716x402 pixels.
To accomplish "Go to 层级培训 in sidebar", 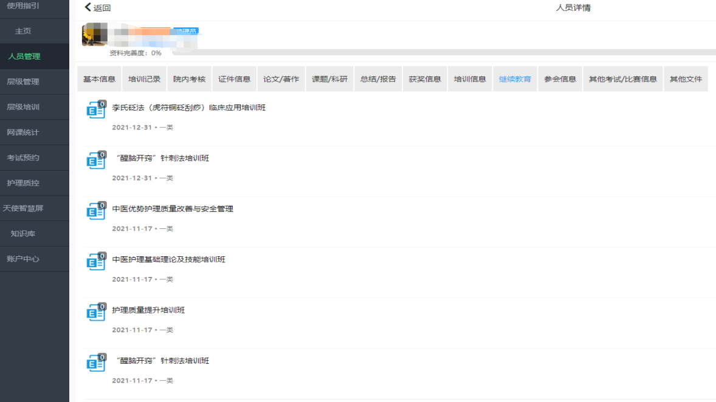I will point(23,107).
